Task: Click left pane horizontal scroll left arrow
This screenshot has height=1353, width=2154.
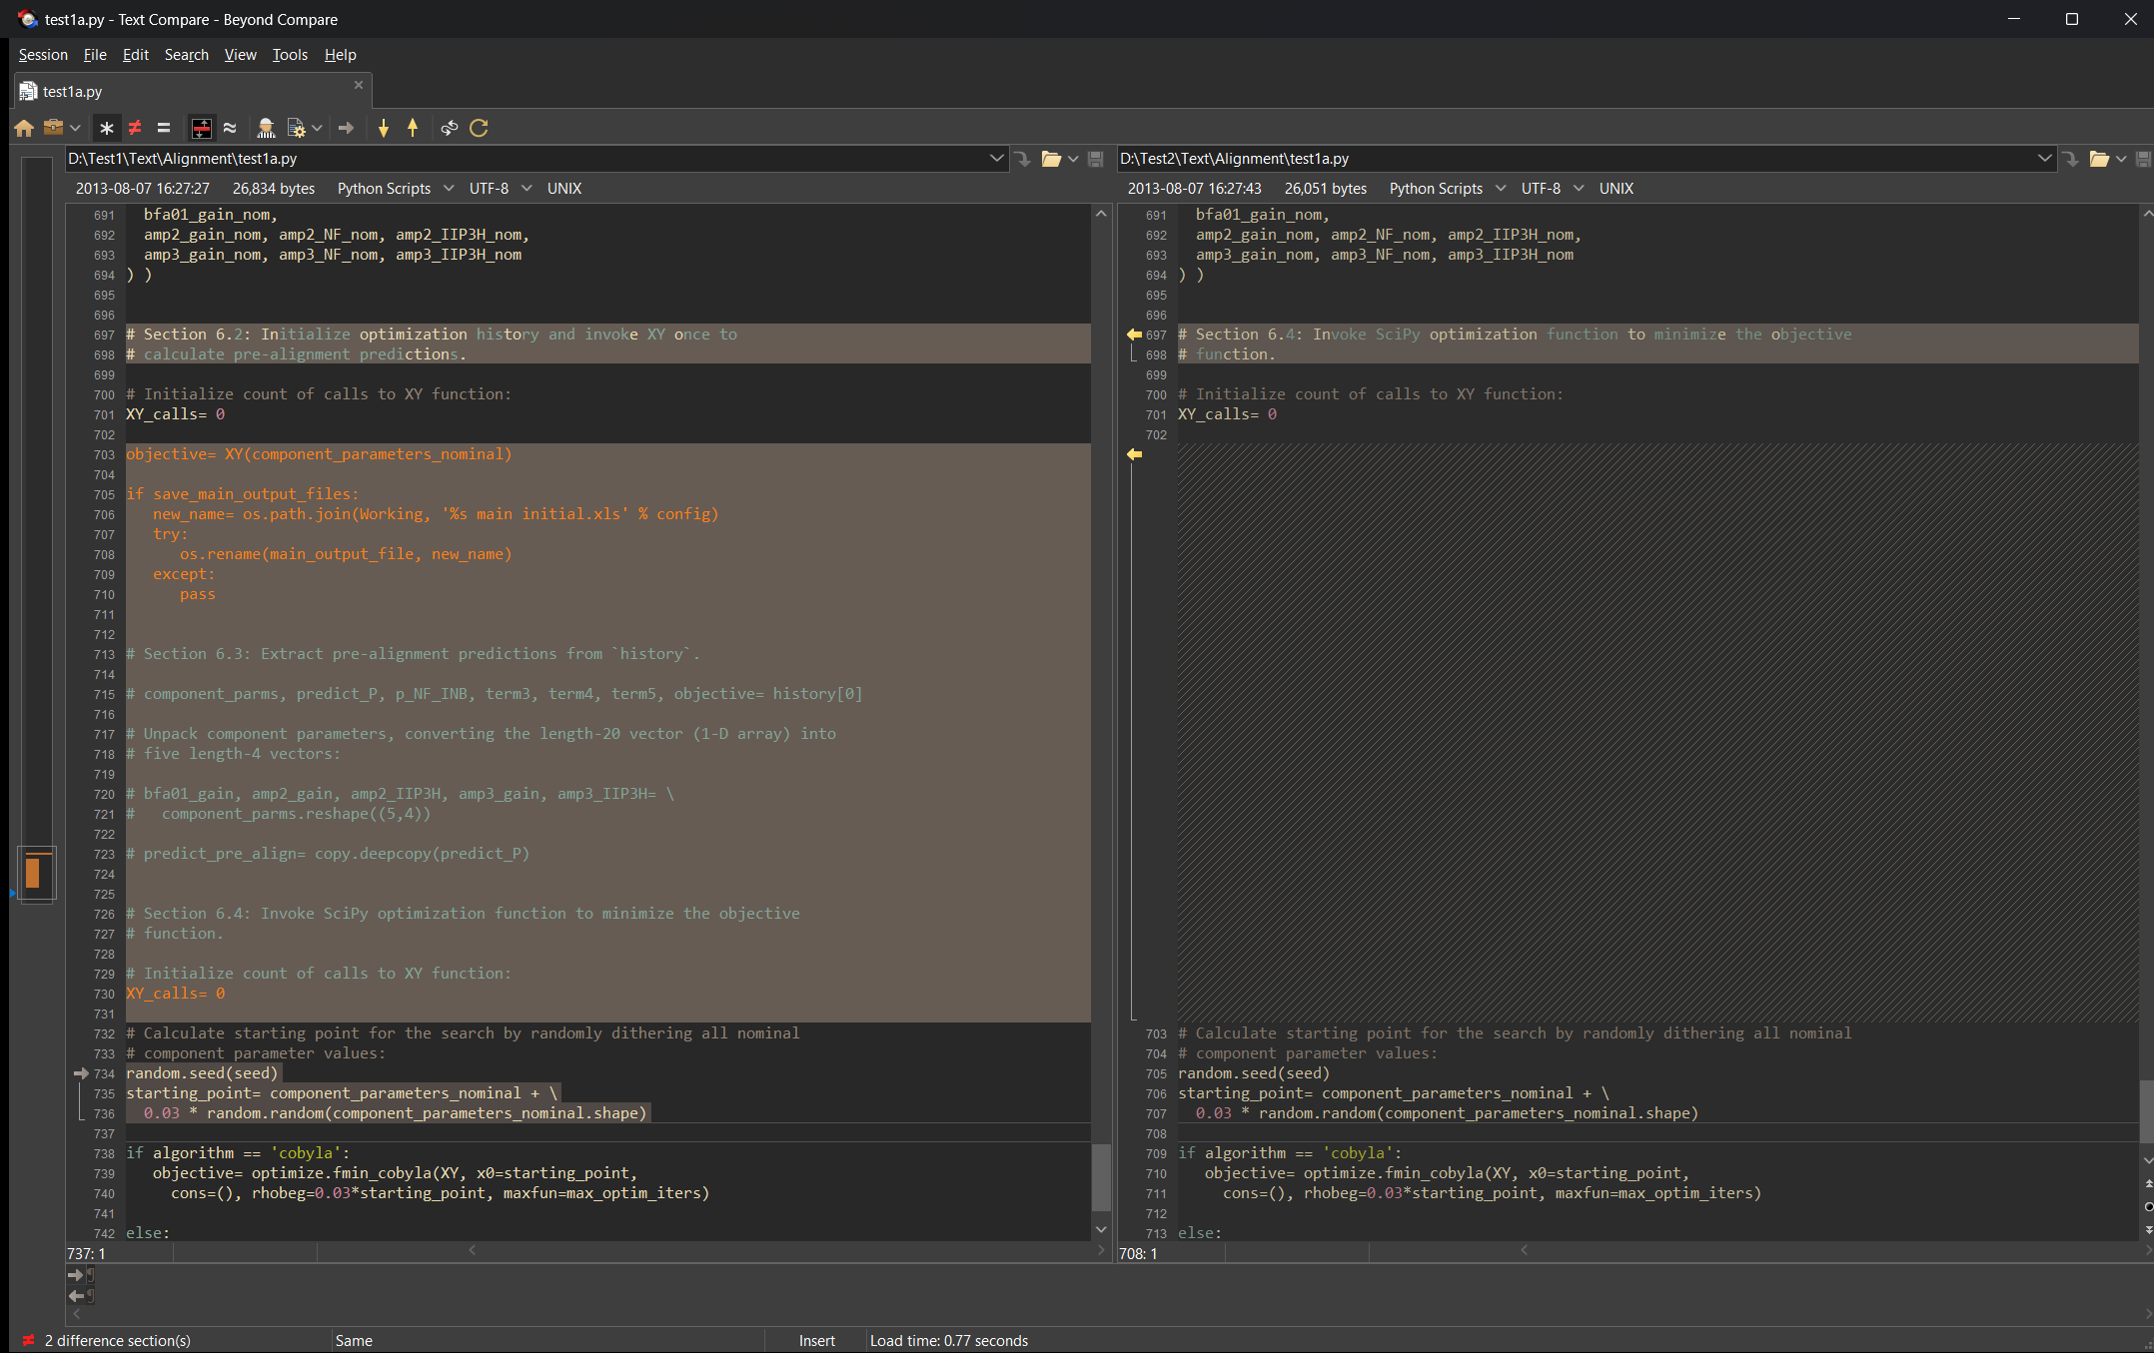Action: click(473, 1250)
